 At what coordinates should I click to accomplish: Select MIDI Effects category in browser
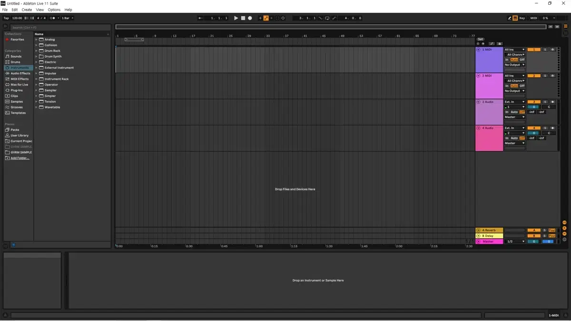[20, 79]
